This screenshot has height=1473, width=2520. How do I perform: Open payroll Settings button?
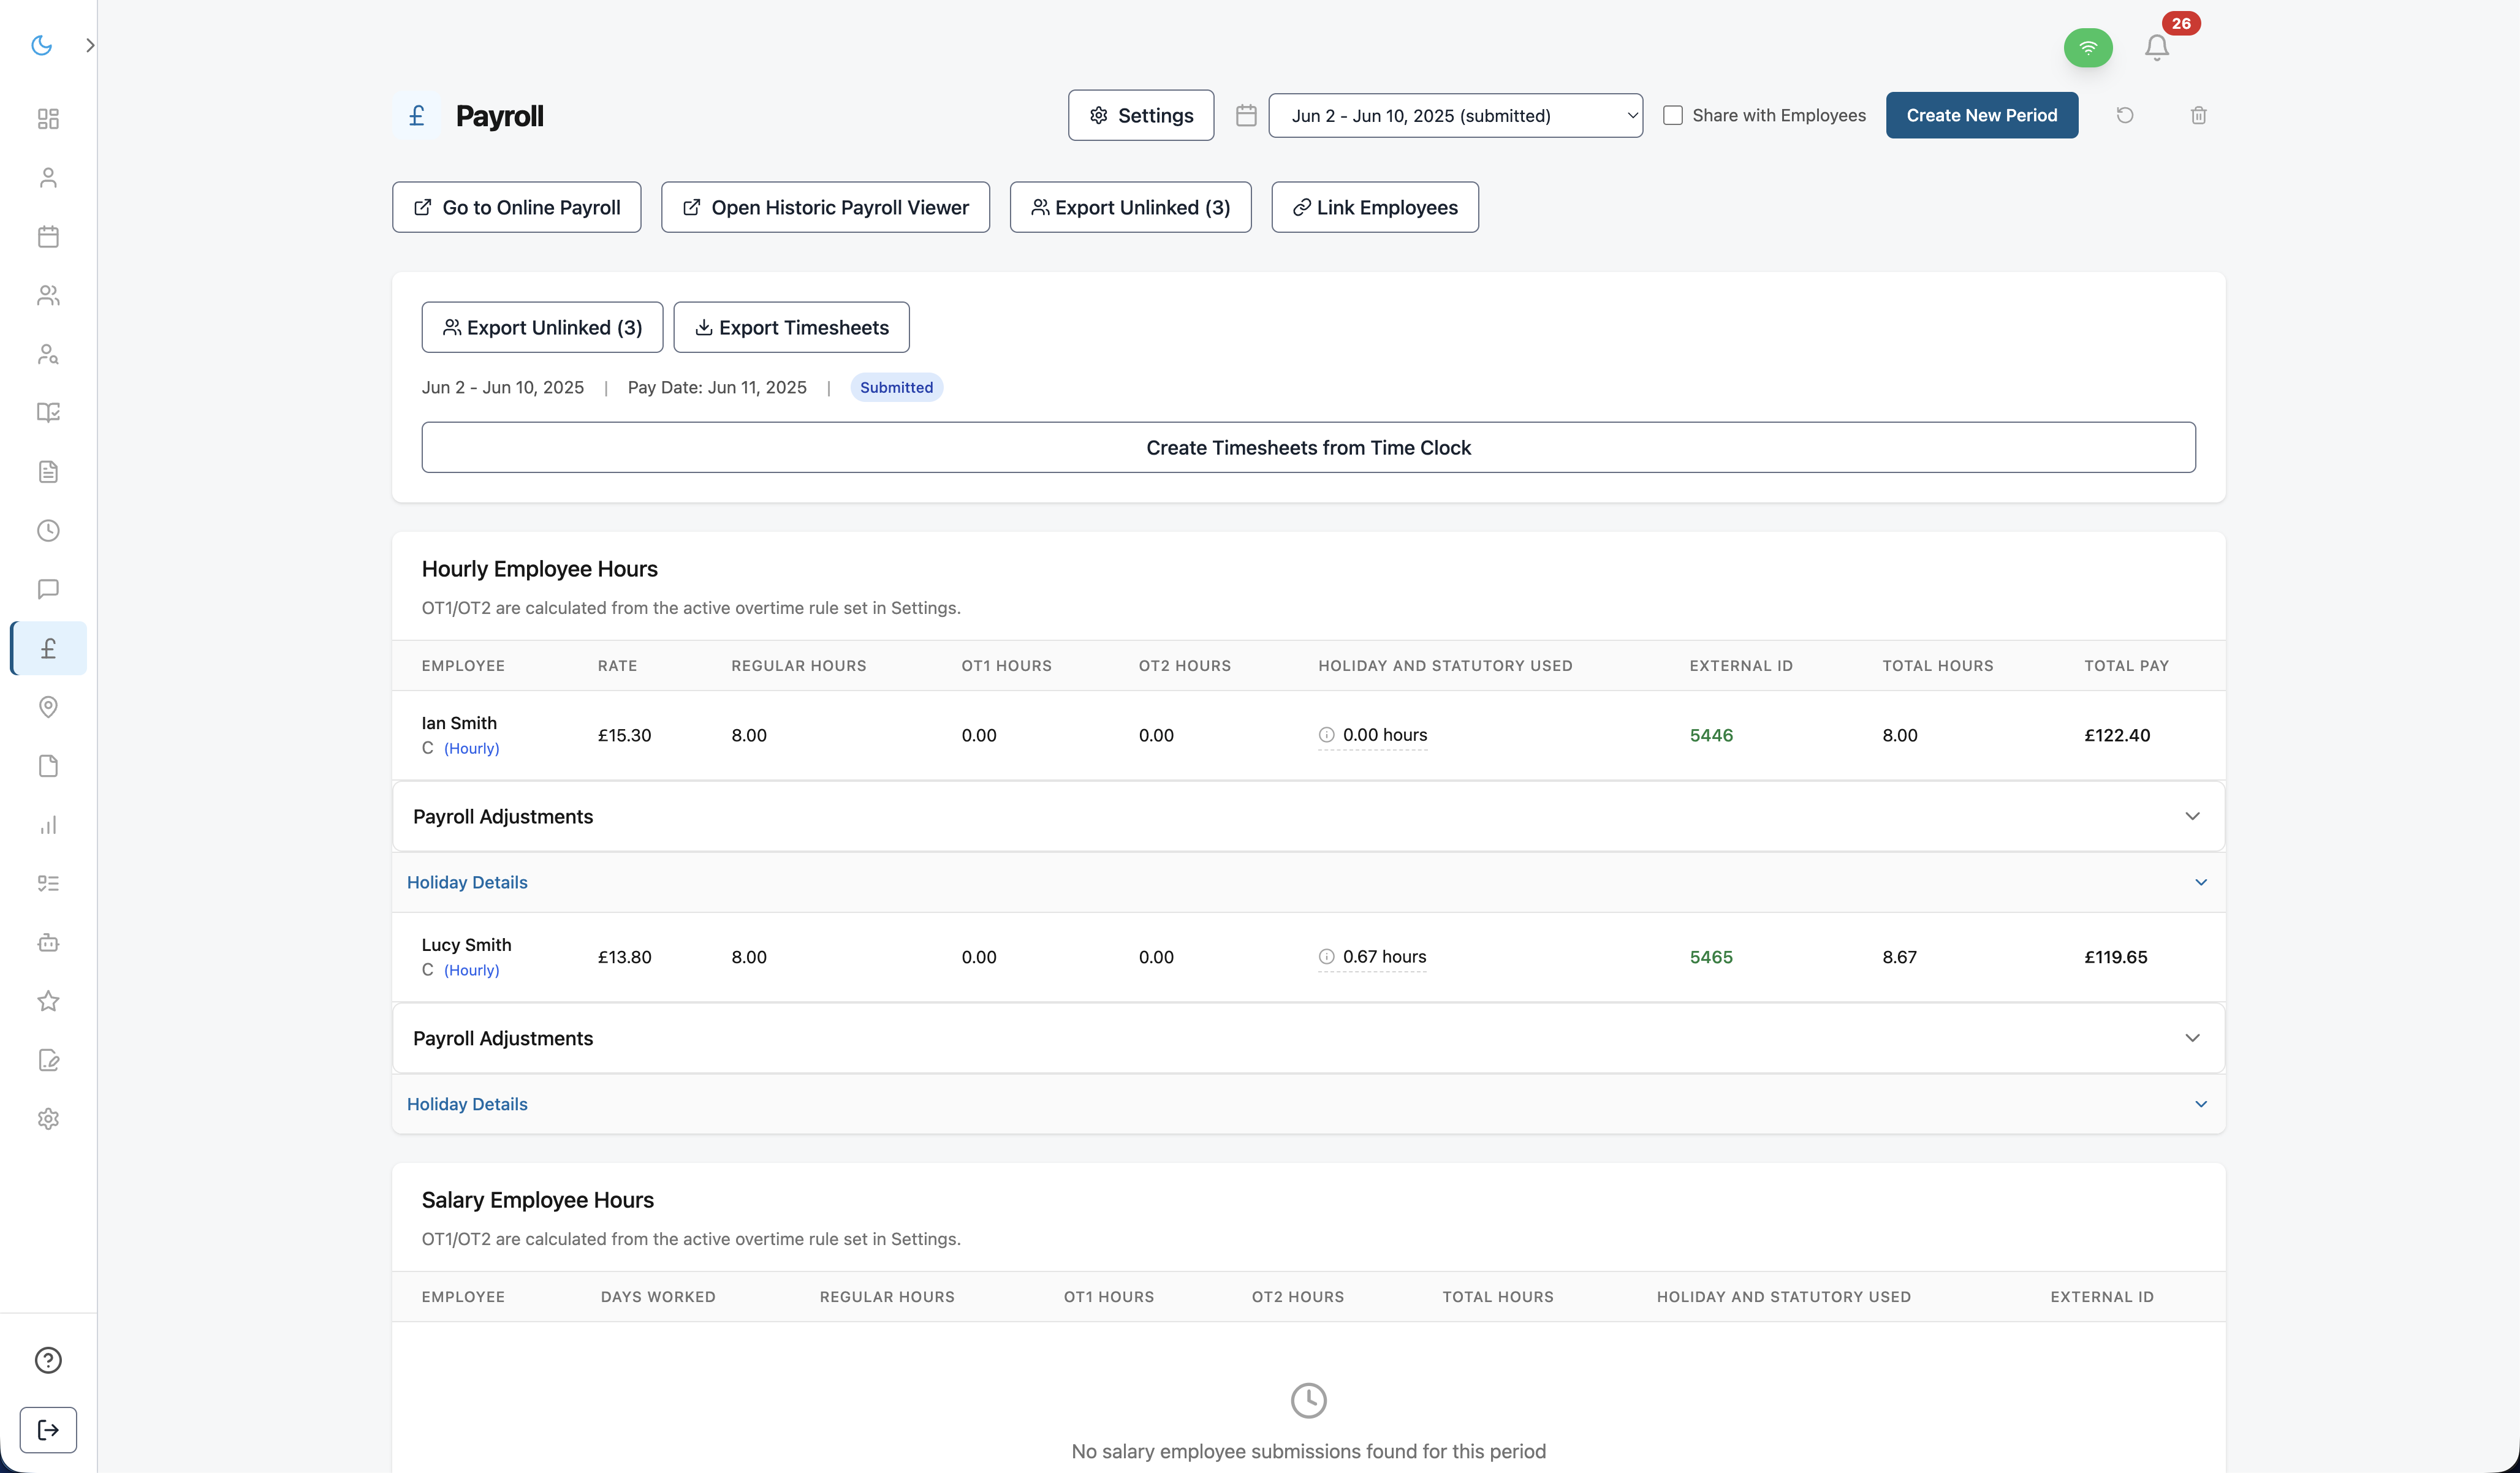click(1141, 115)
